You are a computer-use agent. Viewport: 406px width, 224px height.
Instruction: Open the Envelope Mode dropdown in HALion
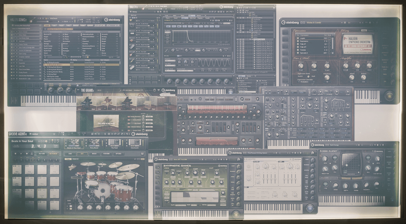(x=185, y=71)
